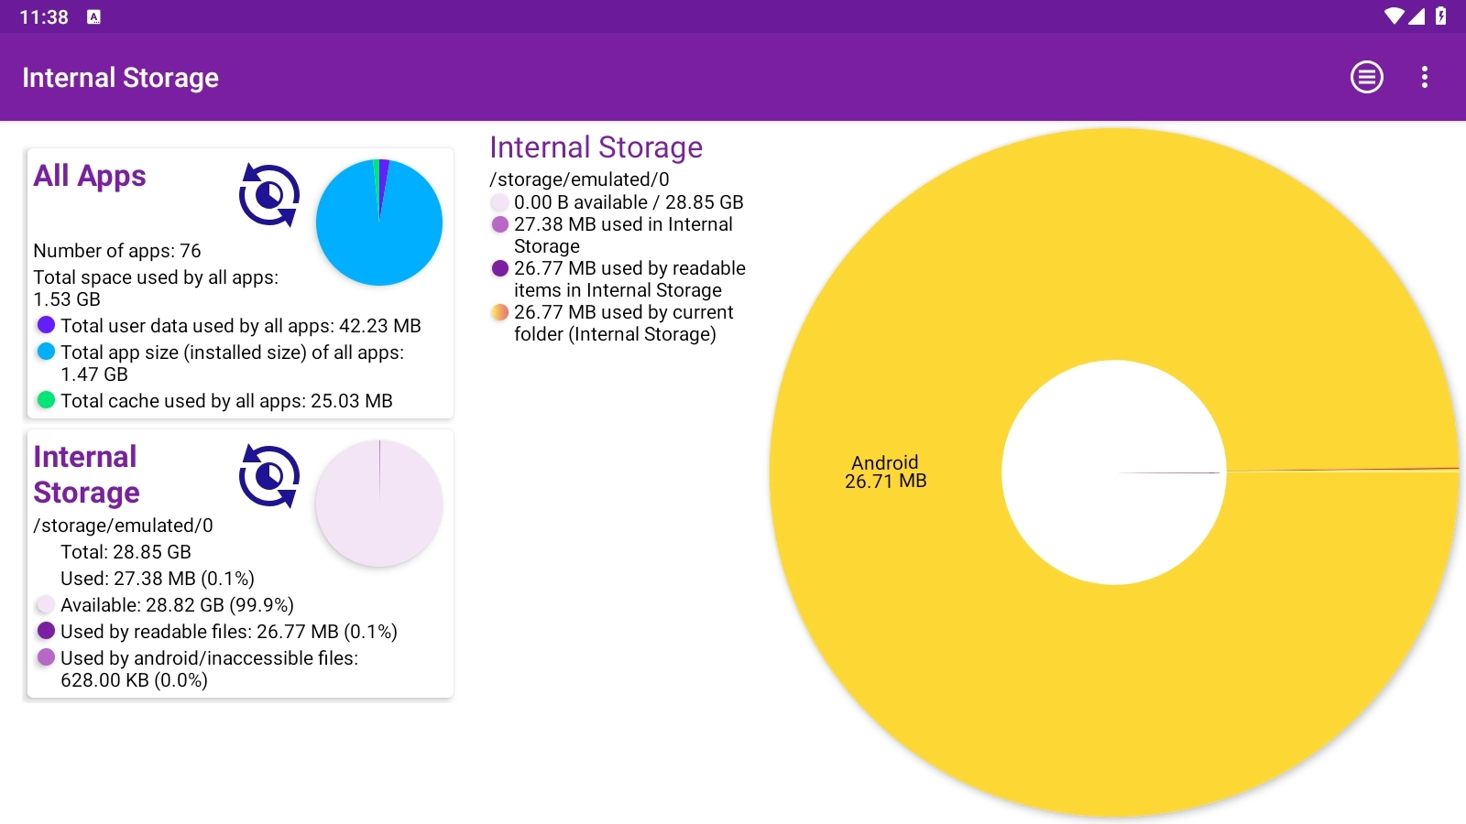
Task: Refresh the Internal Storage card
Action: pos(268,477)
